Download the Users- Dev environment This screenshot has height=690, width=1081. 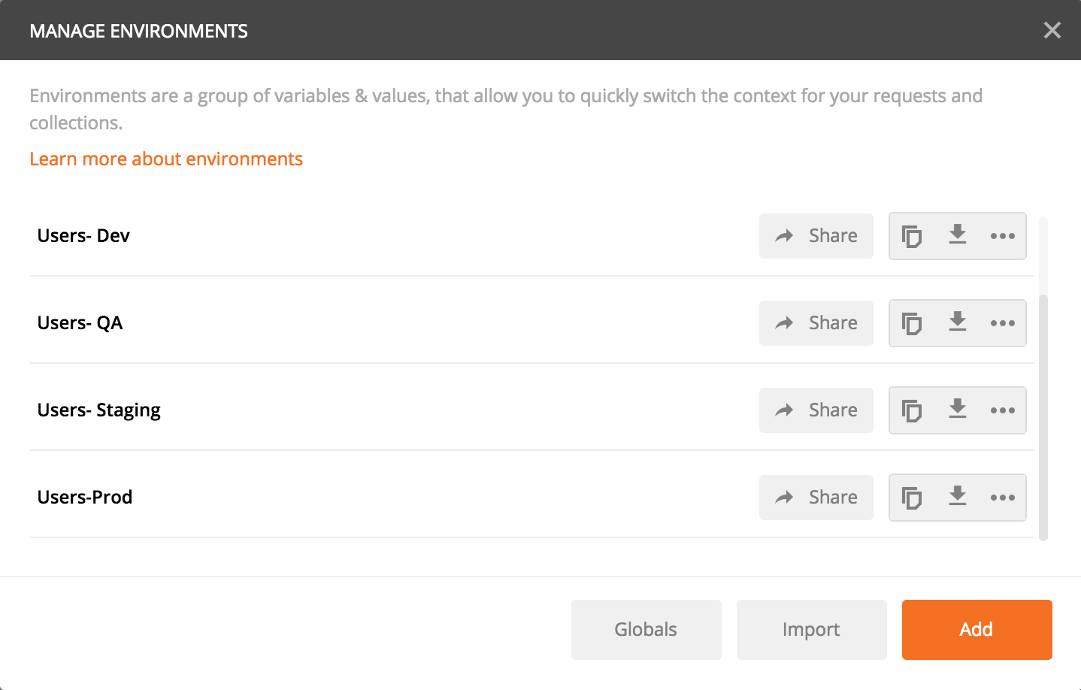point(957,235)
